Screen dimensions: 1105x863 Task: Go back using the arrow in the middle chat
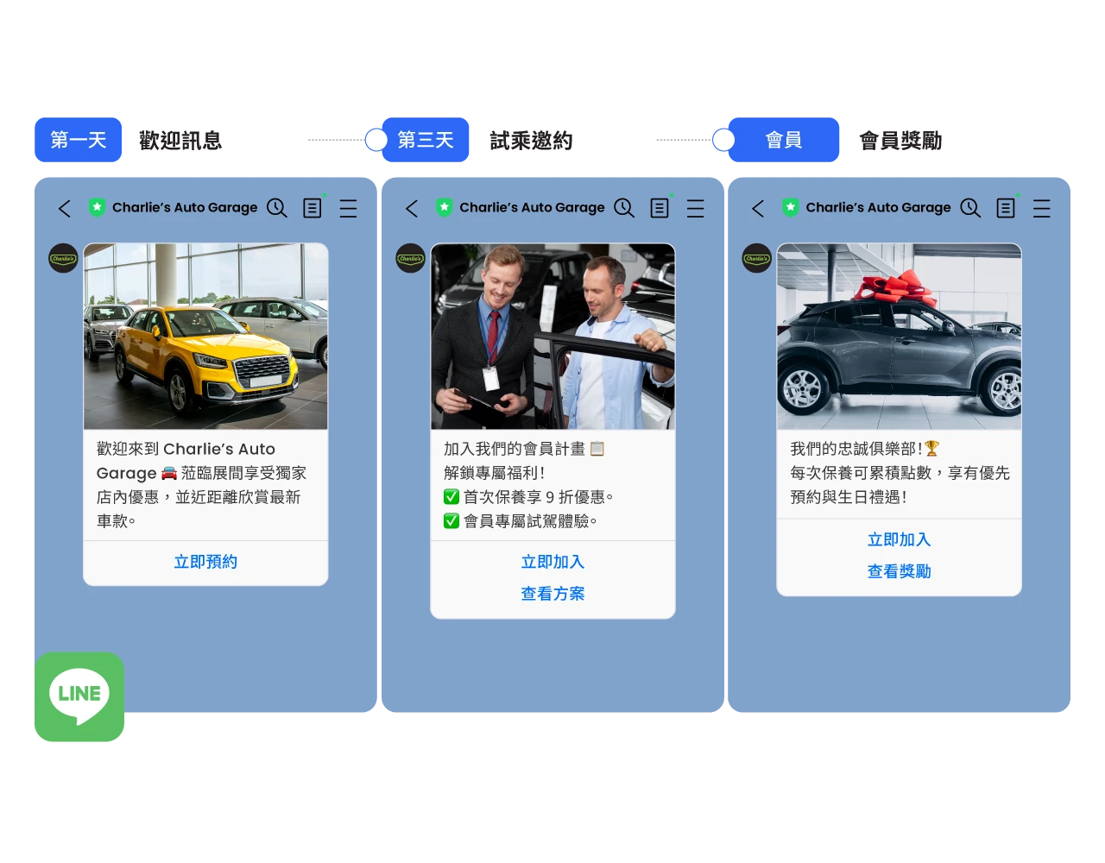[412, 208]
